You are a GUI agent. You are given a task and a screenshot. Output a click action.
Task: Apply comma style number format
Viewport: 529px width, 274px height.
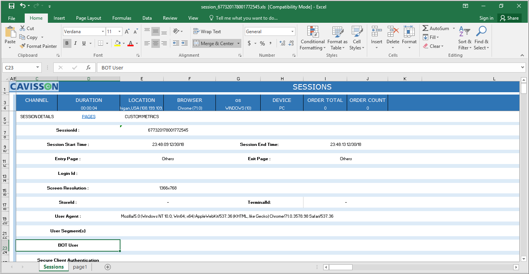coord(271,44)
